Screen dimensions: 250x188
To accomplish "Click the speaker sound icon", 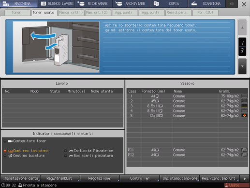I will pos(232,4).
